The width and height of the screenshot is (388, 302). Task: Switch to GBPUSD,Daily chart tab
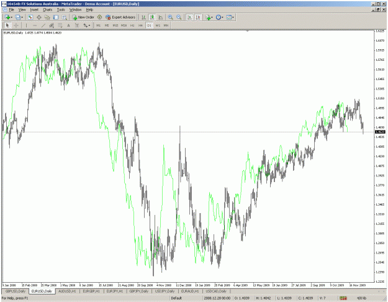(x=16, y=291)
